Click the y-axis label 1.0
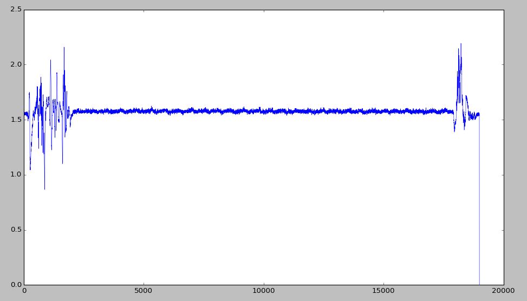The image size is (527, 301). coord(16,175)
